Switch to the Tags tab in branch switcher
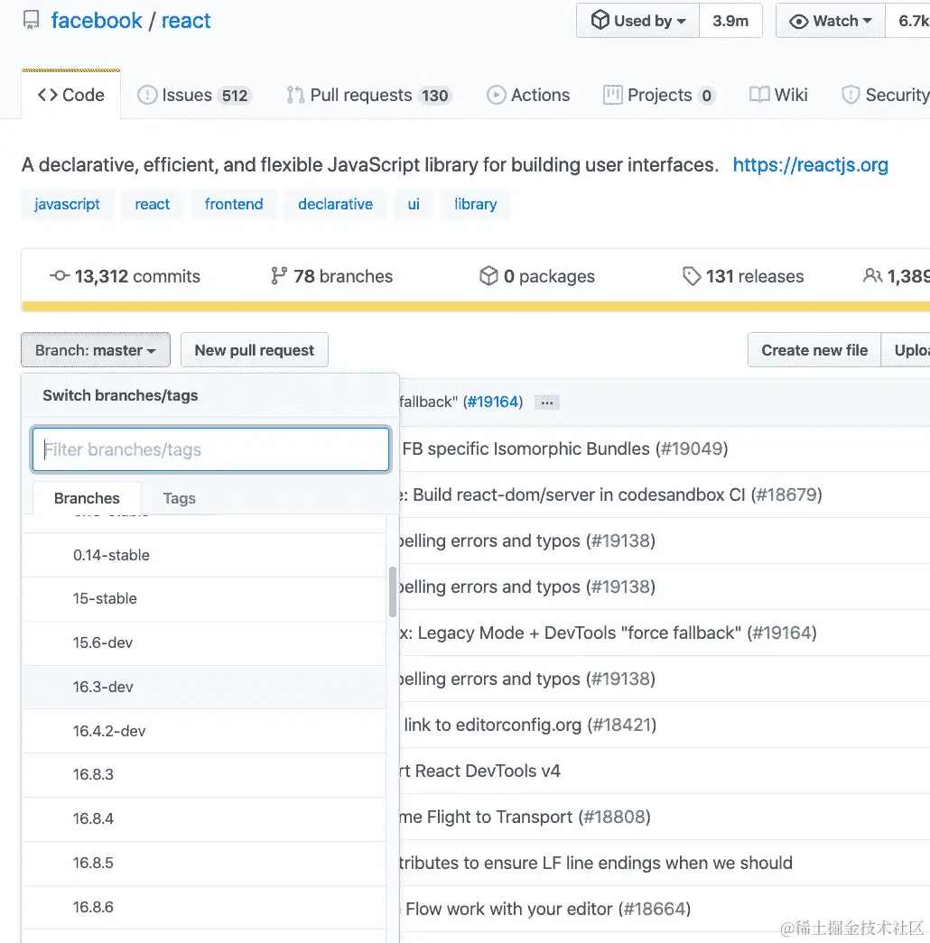 tap(179, 498)
